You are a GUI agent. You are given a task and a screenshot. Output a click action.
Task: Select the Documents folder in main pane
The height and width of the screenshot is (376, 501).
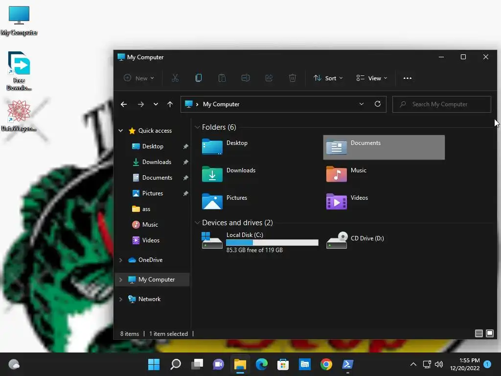(x=384, y=147)
